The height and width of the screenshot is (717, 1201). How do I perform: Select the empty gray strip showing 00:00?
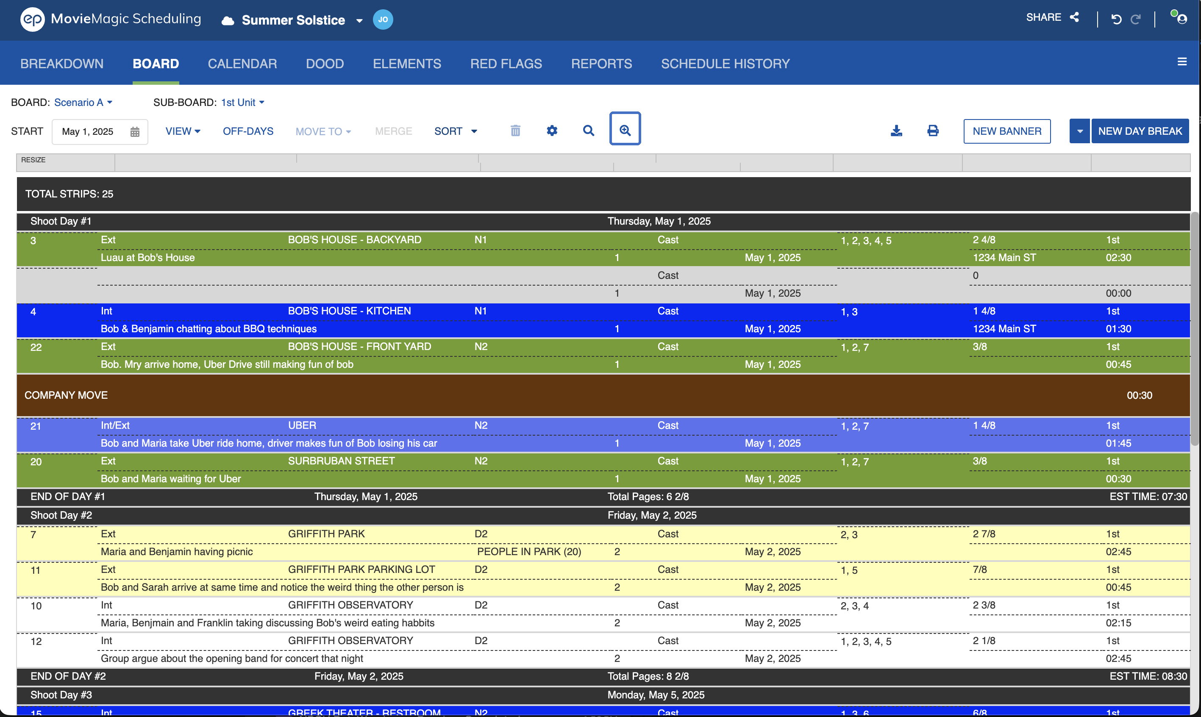(603, 285)
